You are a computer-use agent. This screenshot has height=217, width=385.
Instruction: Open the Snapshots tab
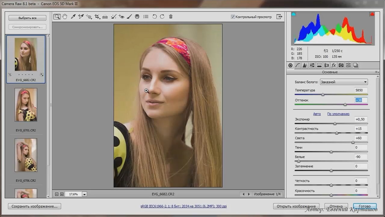click(355, 65)
